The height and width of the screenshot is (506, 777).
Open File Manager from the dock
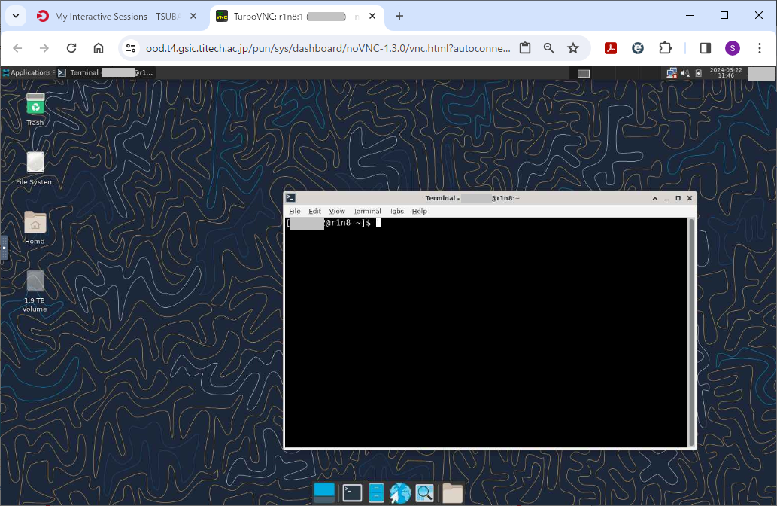(376, 493)
